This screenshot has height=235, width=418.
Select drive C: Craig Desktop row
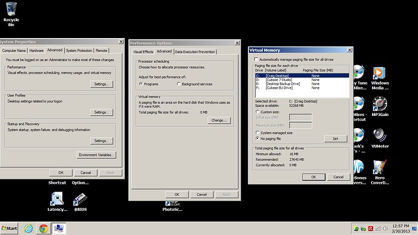click(x=302, y=76)
